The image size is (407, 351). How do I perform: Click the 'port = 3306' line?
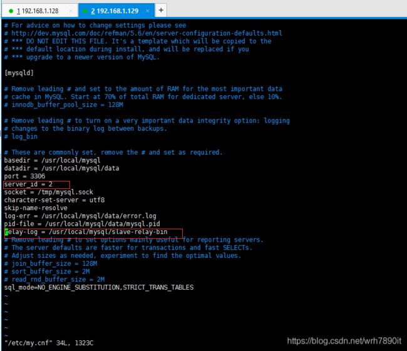point(24,176)
